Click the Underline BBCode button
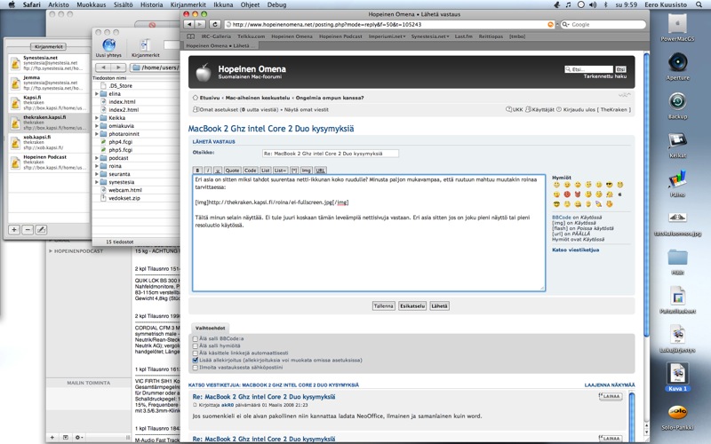711x444 pixels. point(218,170)
